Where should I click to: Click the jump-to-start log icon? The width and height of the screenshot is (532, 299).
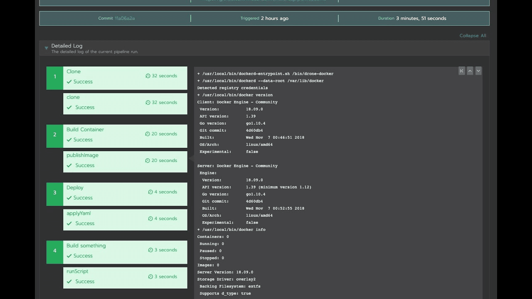pyautogui.click(x=461, y=71)
